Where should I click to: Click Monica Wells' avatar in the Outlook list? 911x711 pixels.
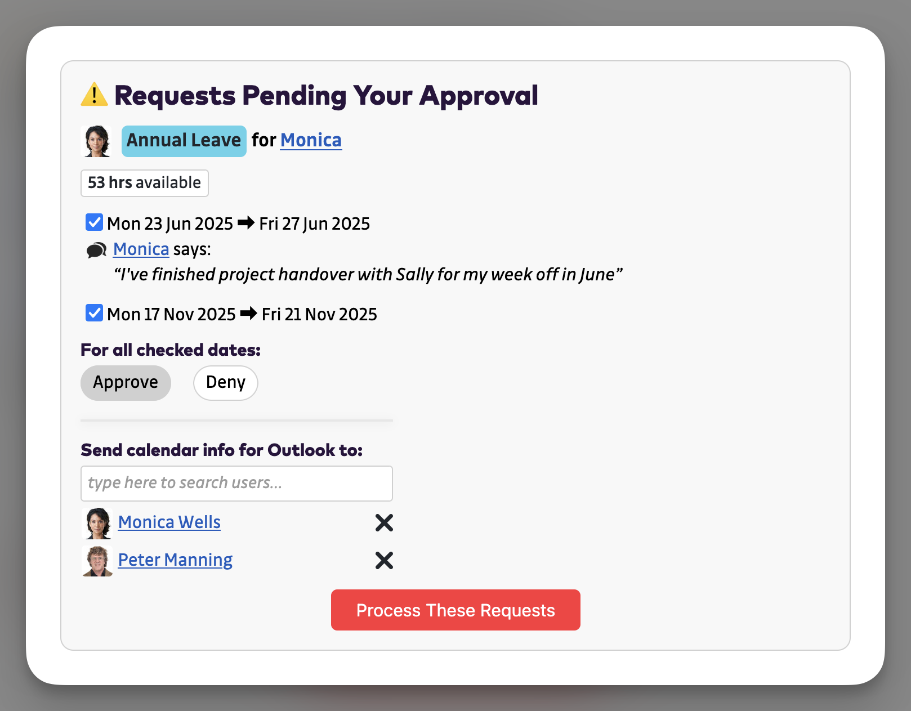96,522
